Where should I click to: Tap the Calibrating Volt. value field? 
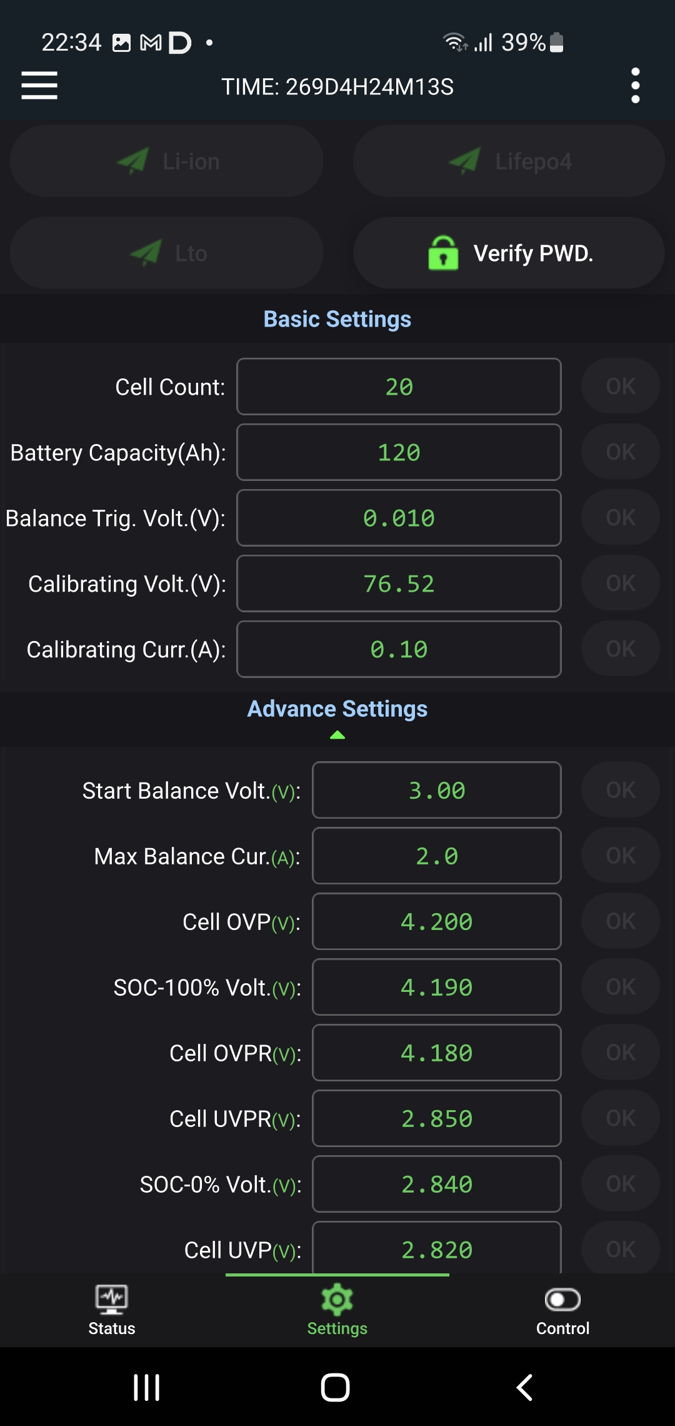[x=399, y=584]
